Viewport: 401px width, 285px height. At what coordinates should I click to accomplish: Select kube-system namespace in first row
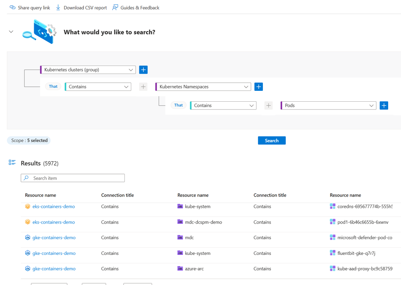click(x=197, y=206)
